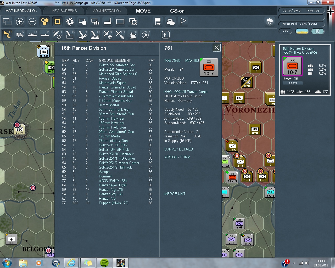Switch to the ADMINISTRATION tab
The width and height of the screenshot is (335, 268).
[107, 11]
